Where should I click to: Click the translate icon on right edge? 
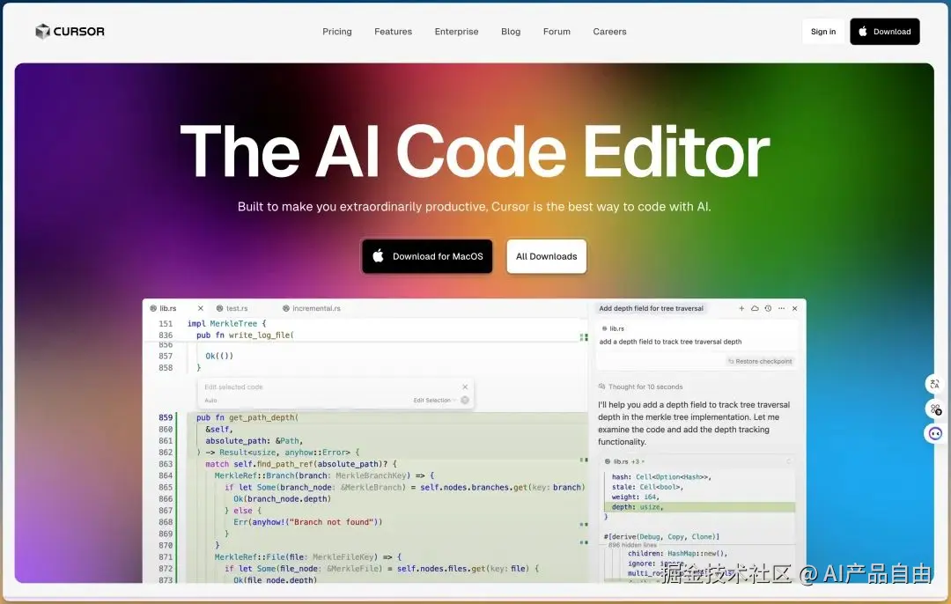pyautogui.click(x=934, y=384)
